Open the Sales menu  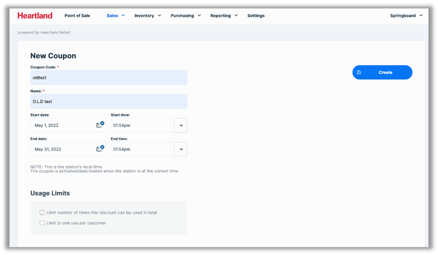115,16
